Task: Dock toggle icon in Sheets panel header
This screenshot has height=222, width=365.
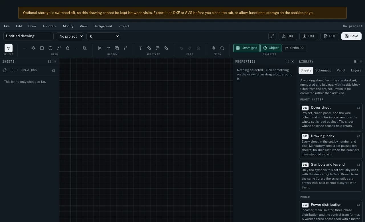Action: pyautogui.click(x=50, y=61)
